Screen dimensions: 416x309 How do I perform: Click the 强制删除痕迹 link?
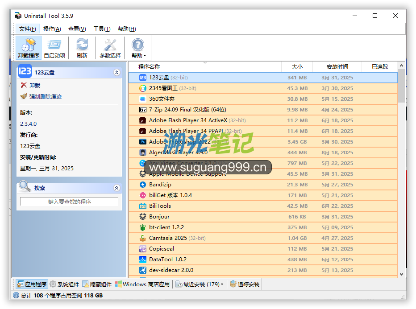tap(45, 96)
